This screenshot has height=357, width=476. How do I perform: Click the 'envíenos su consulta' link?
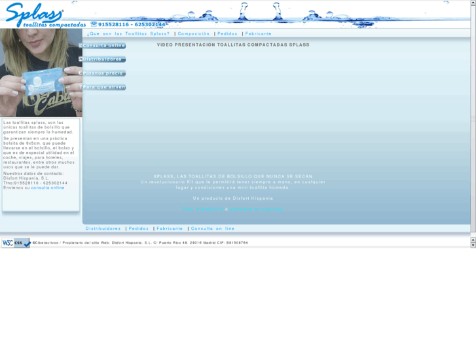[256, 210]
